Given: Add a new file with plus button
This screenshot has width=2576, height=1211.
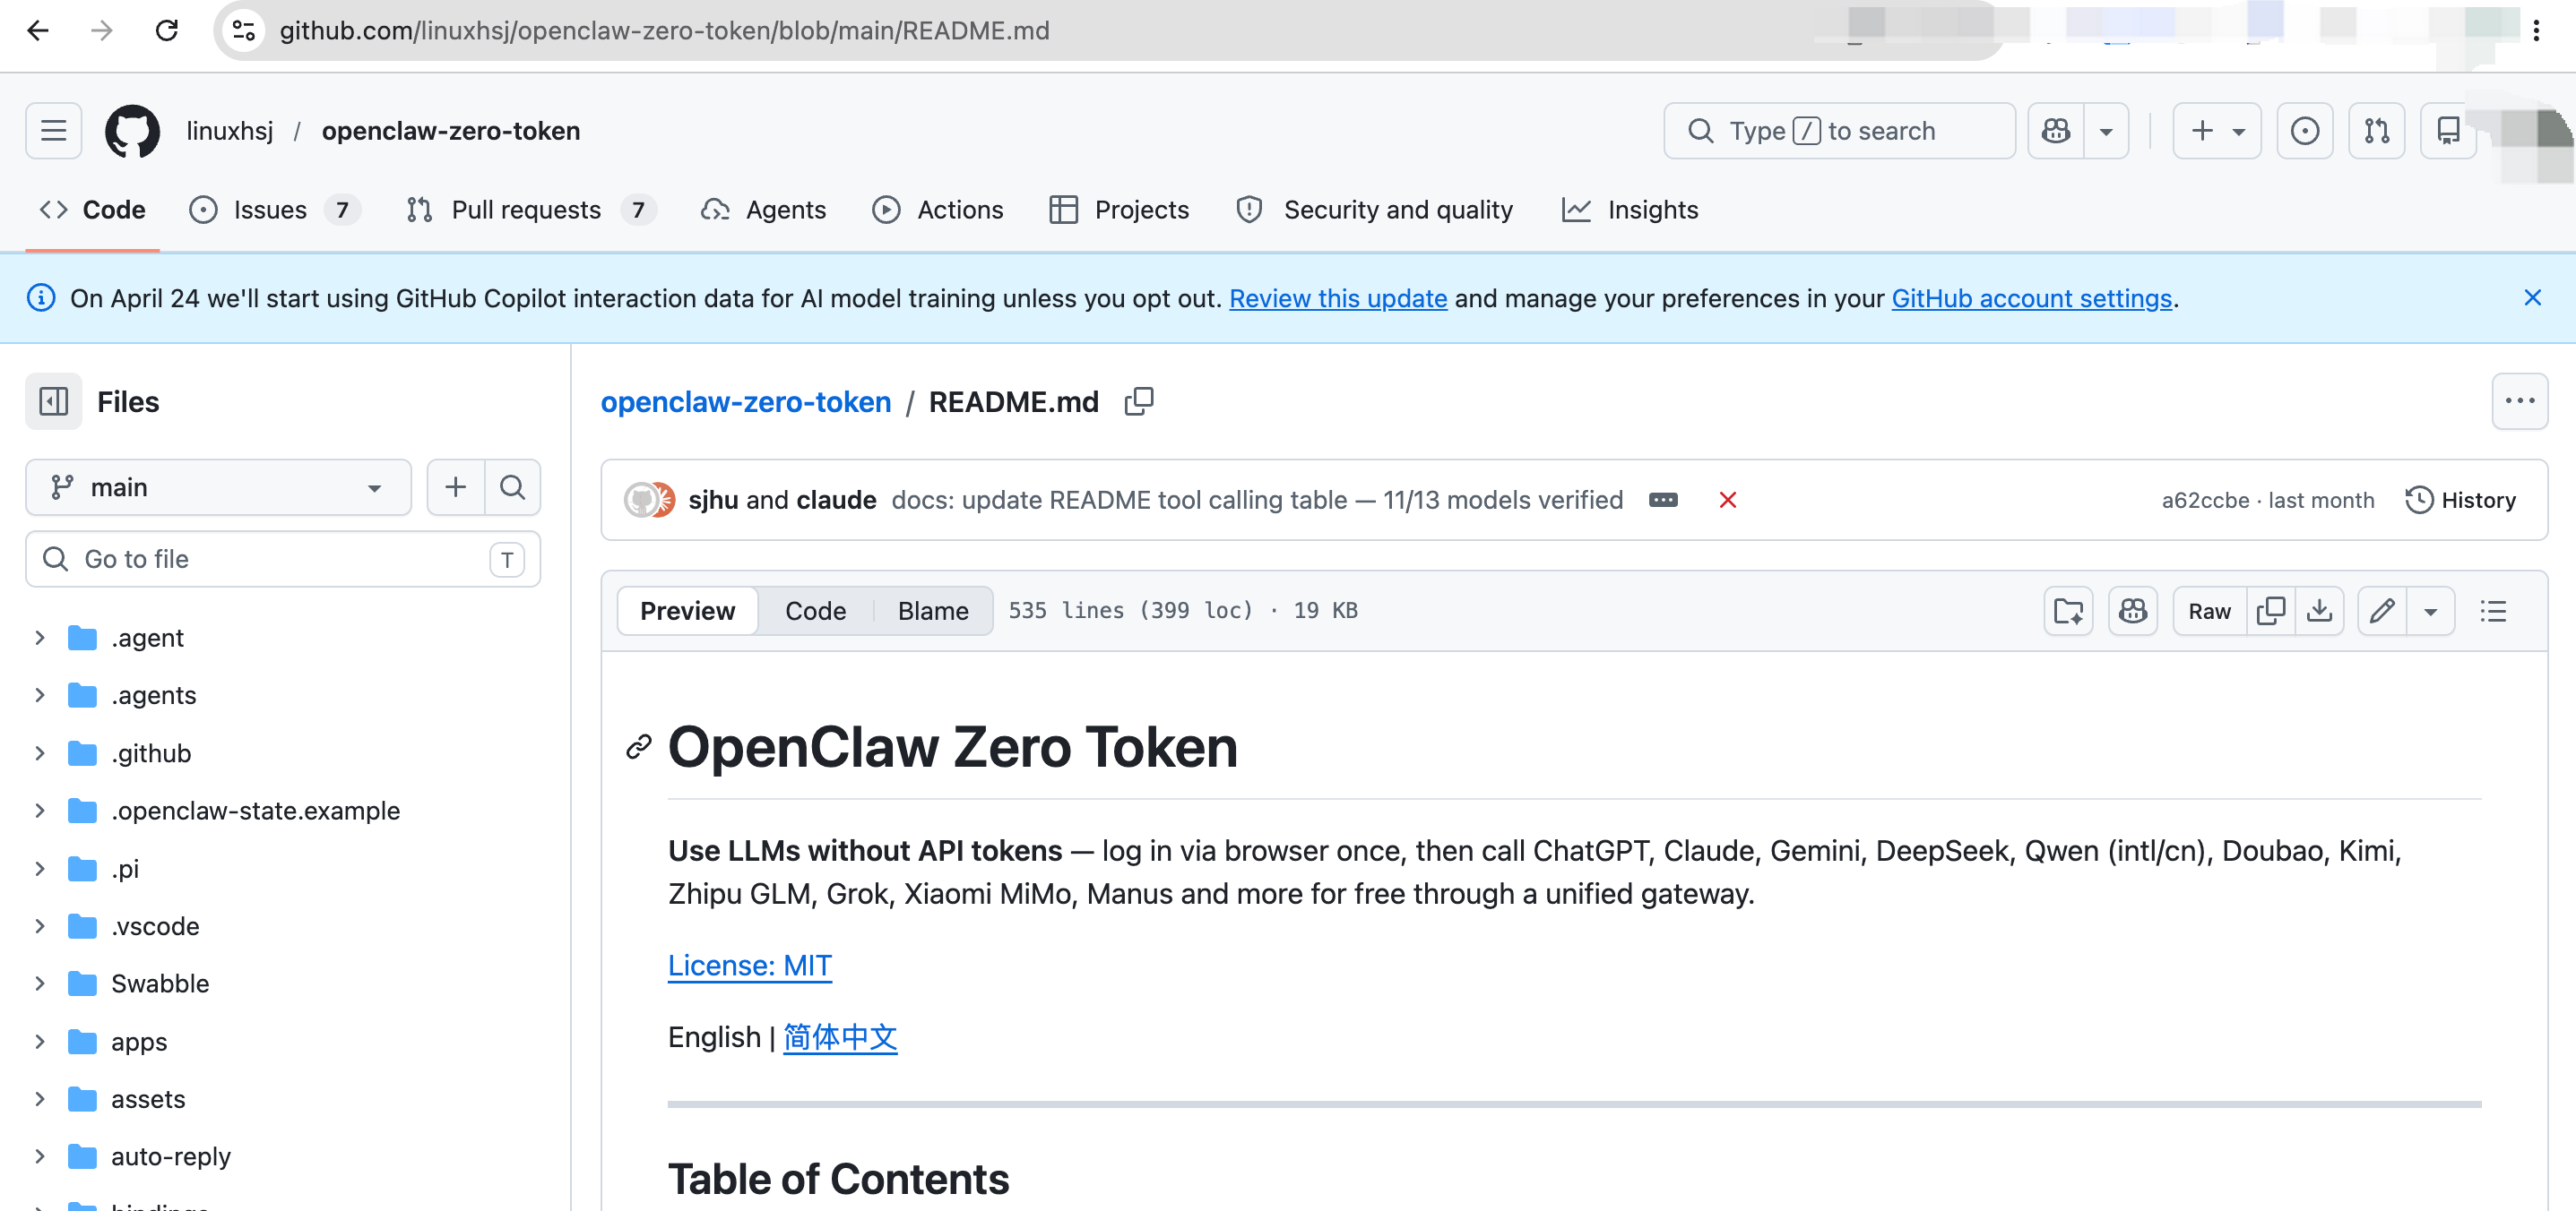Looking at the screenshot, I should tap(456, 487).
